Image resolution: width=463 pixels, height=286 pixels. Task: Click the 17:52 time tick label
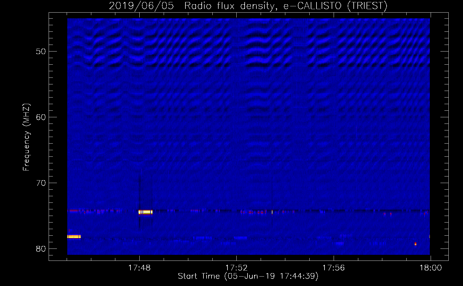tap(236, 268)
